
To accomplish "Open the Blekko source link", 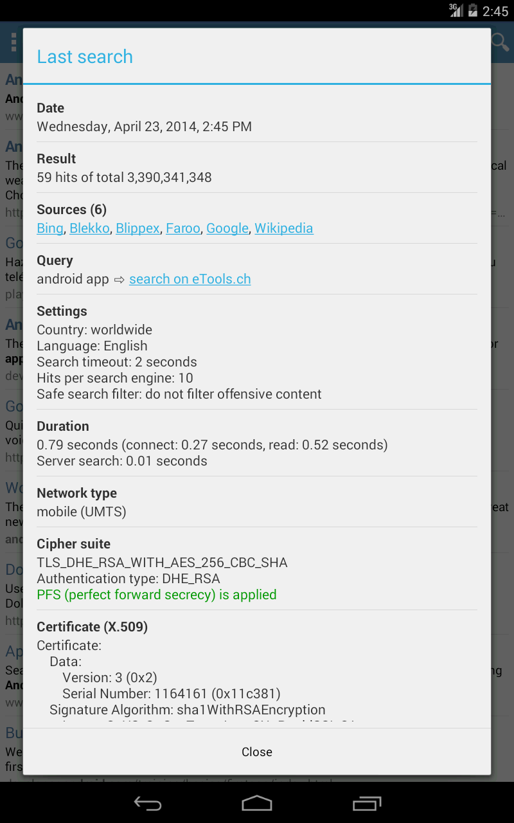I will (89, 228).
